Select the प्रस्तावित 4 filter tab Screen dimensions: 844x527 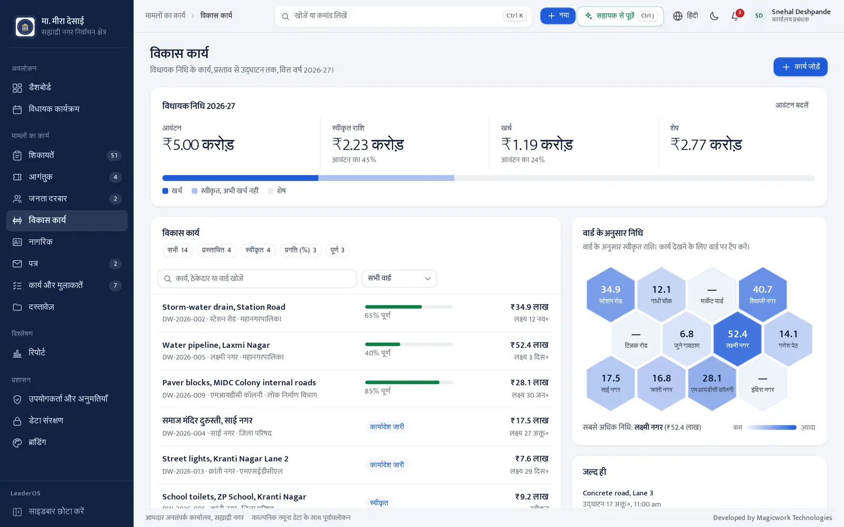click(x=216, y=250)
